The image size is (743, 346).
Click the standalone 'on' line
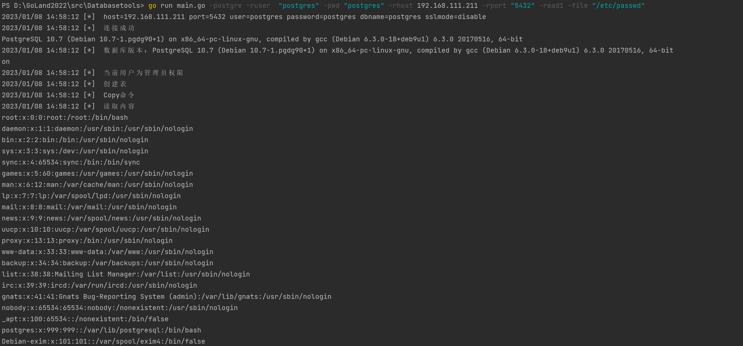6,62
